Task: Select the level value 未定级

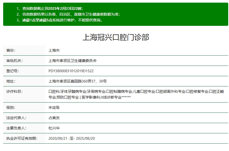Action: (x=54, y=108)
